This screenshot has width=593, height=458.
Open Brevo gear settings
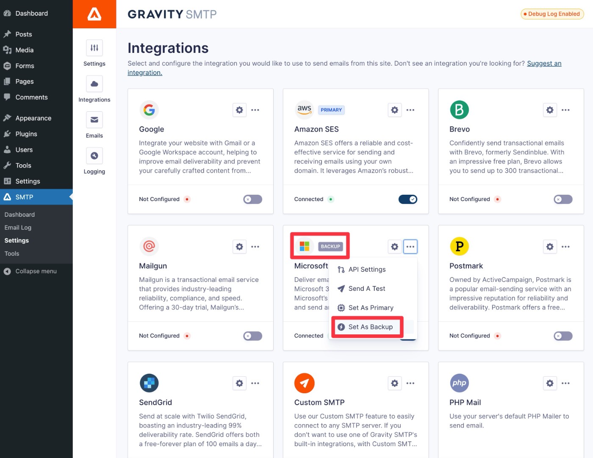coord(550,110)
